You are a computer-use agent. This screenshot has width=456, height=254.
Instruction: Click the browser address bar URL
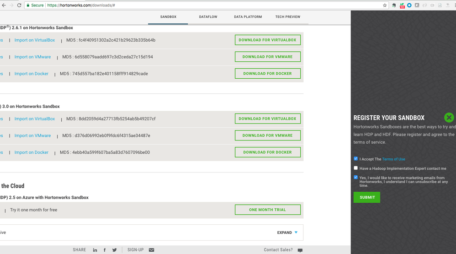(81, 5)
